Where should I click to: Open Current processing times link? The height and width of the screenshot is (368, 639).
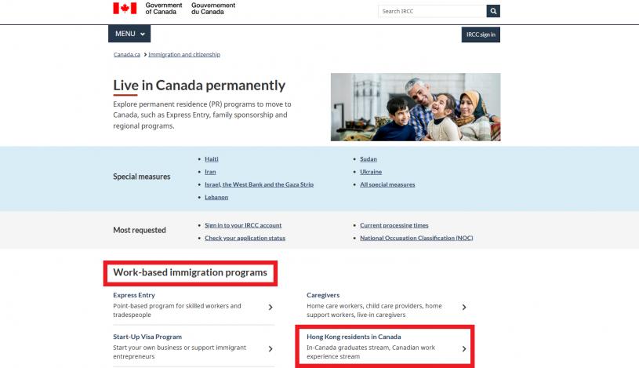394,225
